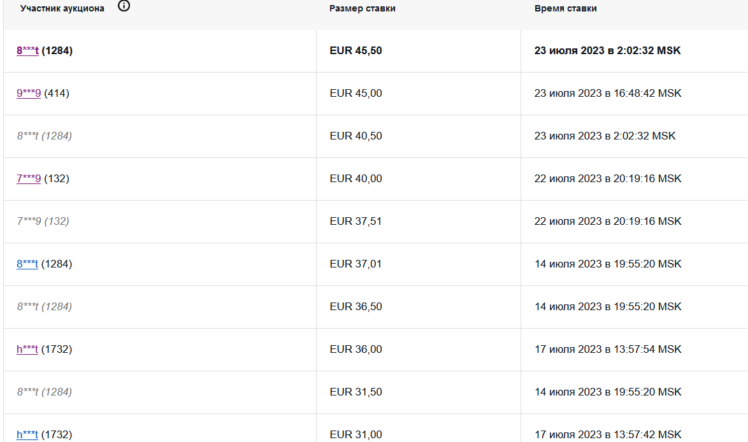The height and width of the screenshot is (442, 748).
Task: Select the EUR 37,51 bid amount
Action: click(356, 221)
